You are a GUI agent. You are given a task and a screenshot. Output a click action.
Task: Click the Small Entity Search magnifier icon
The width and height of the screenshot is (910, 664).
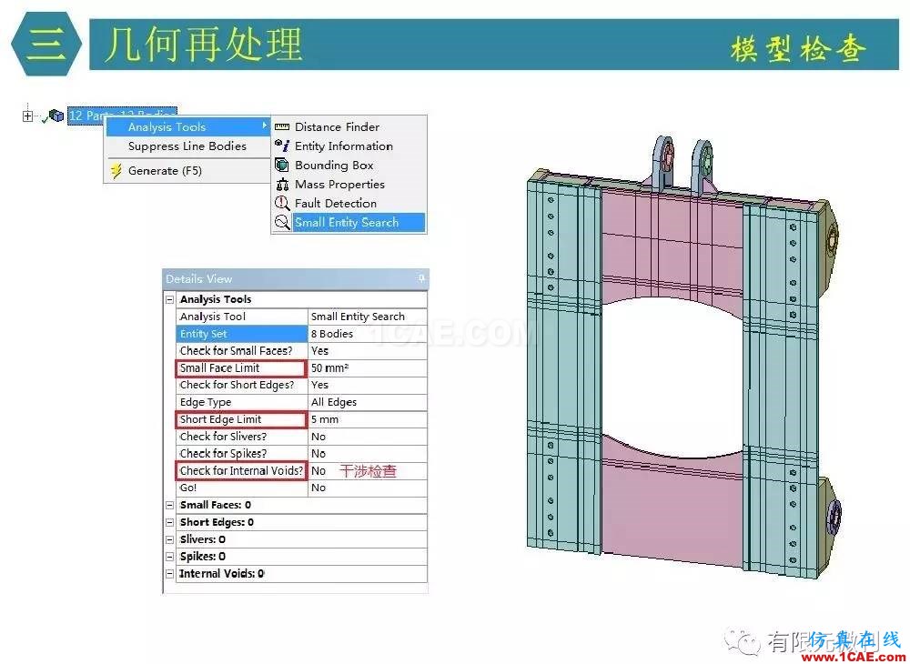pyautogui.click(x=282, y=223)
